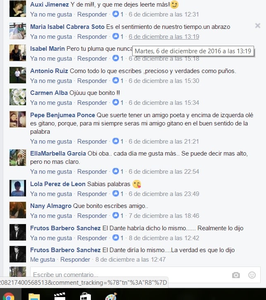The width and height of the screenshot is (266, 300).
Task: Click Isabel Marin's profile picture
Action: (x=18, y=53)
